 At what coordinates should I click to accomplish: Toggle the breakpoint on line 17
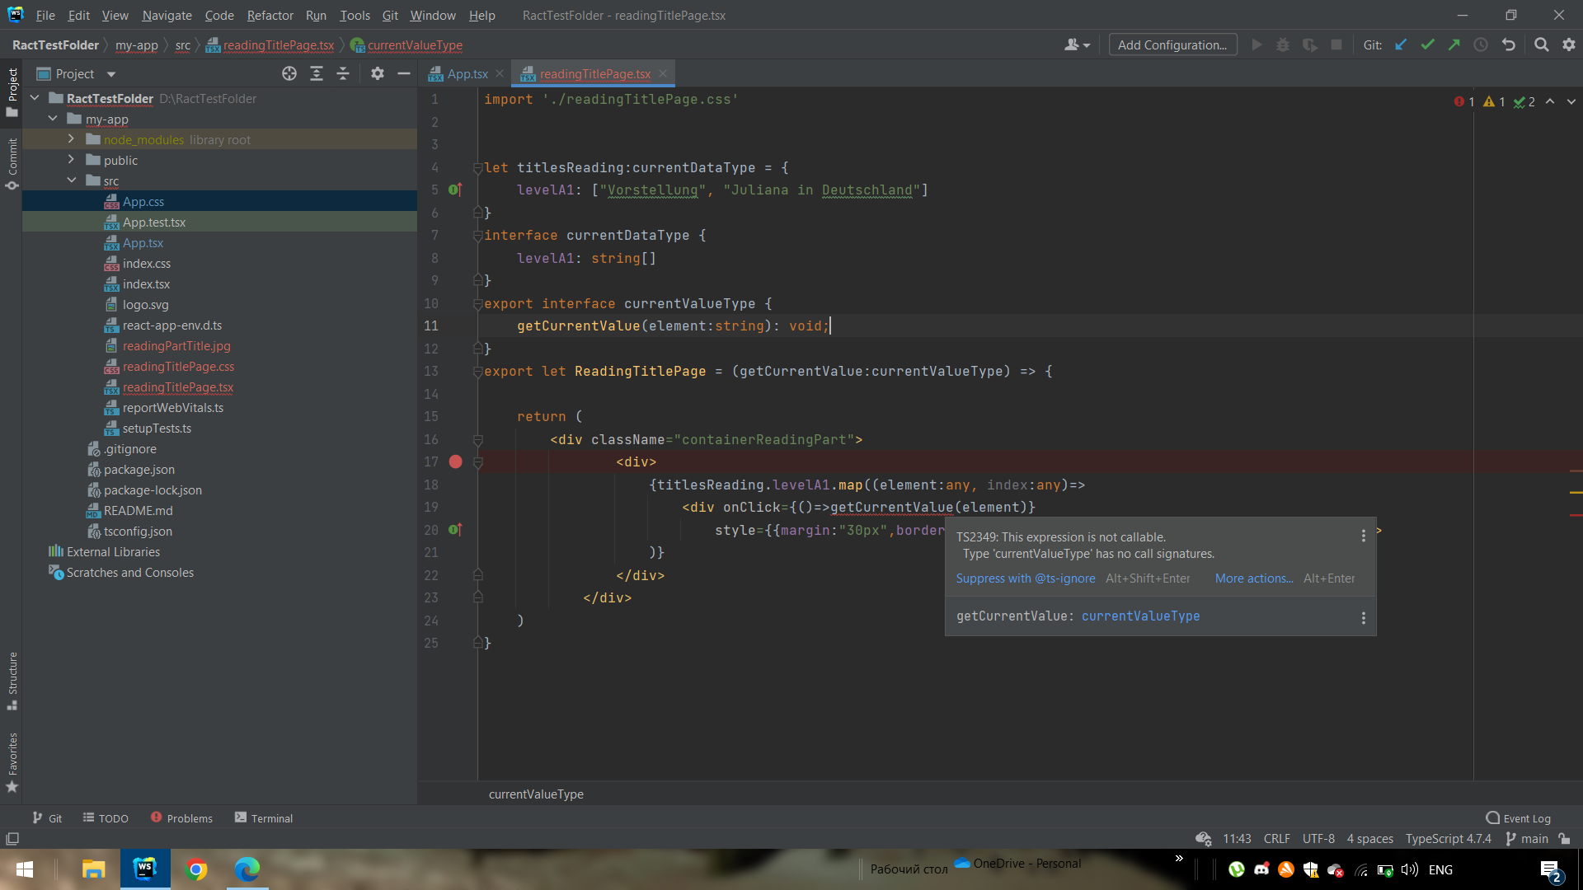point(455,461)
